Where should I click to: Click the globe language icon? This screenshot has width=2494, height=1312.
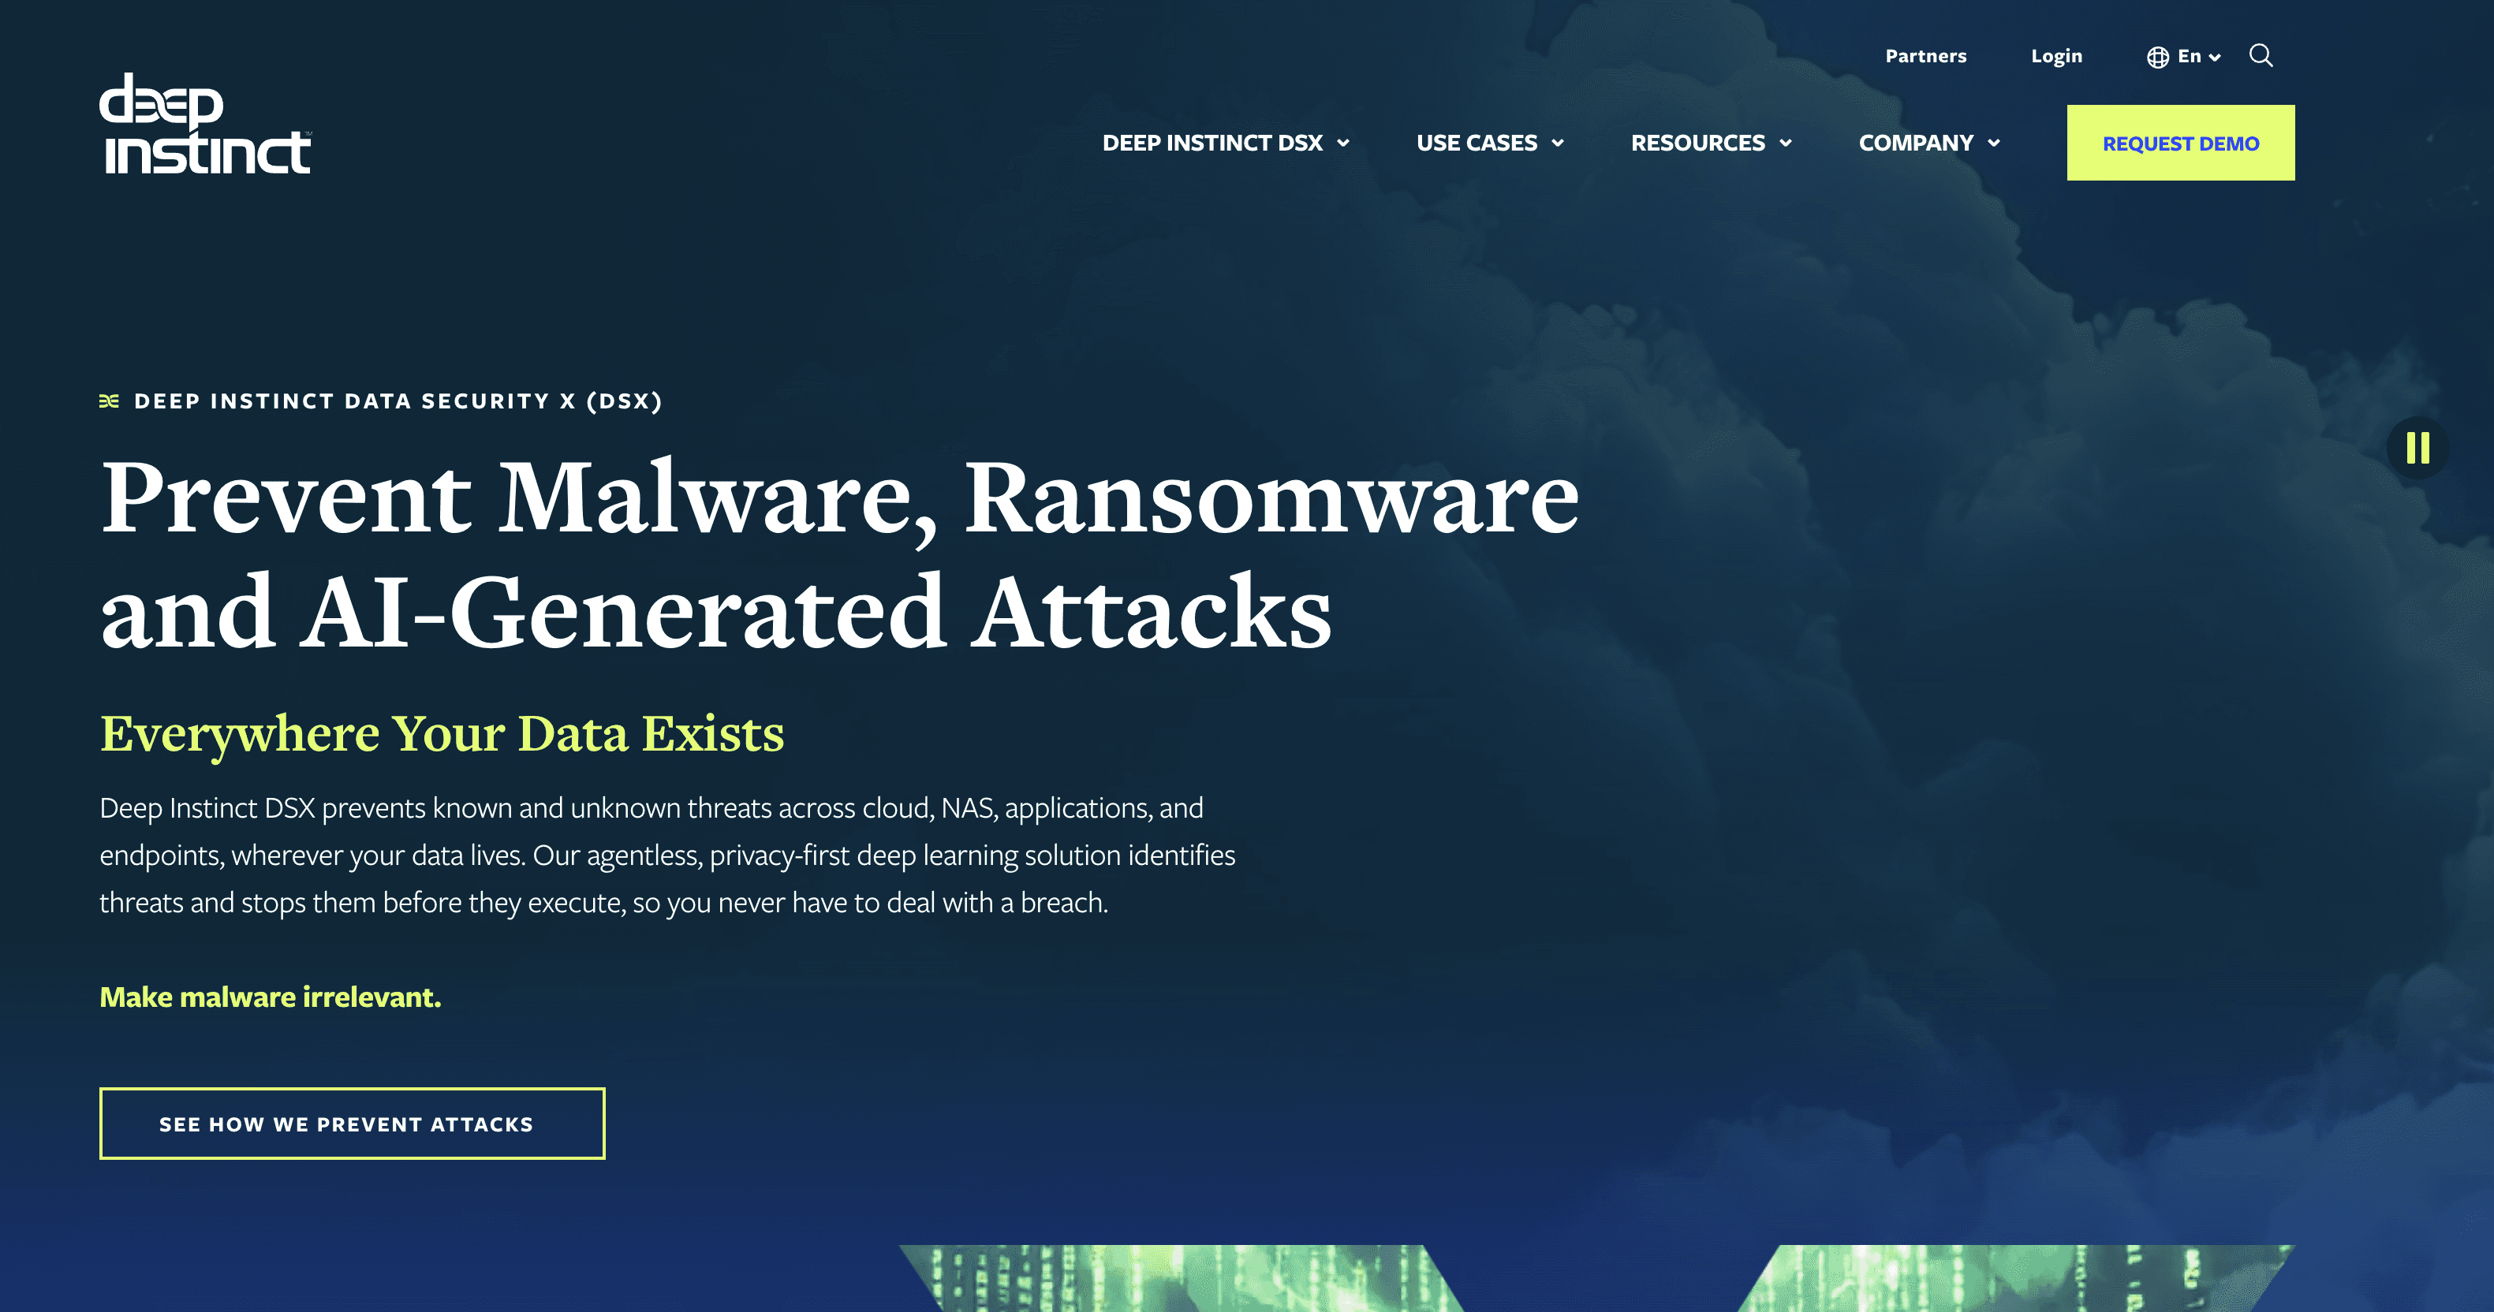tap(2157, 57)
